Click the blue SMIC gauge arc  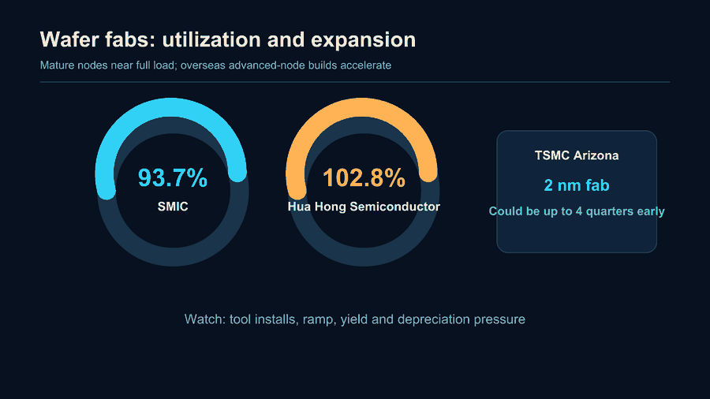170,108
